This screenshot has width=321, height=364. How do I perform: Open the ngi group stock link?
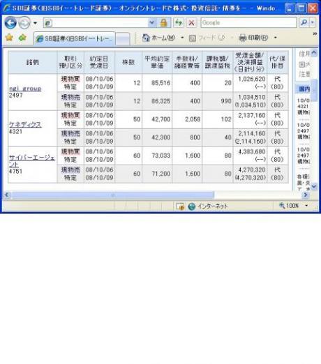pos(25,89)
